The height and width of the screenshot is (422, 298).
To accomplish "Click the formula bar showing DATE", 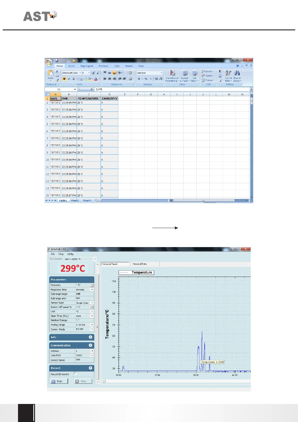I will coord(172,89).
